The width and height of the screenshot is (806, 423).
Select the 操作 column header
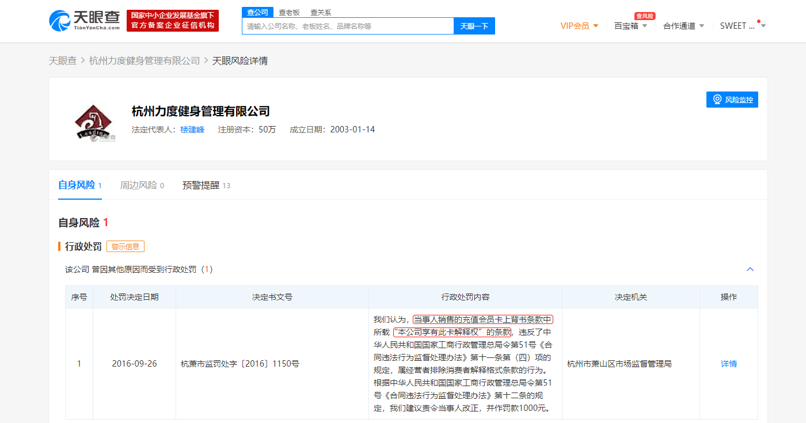[x=729, y=297]
